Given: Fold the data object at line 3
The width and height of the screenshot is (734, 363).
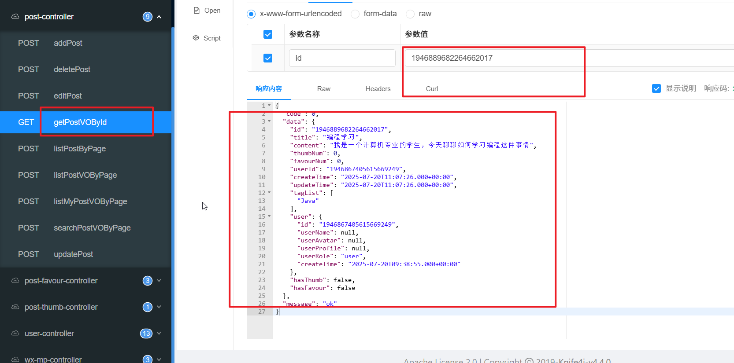Looking at the screenshot, I should tap(269, 121).
